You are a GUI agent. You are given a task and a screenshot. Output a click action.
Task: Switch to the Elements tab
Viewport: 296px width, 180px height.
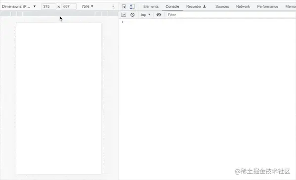click(151, 6)
